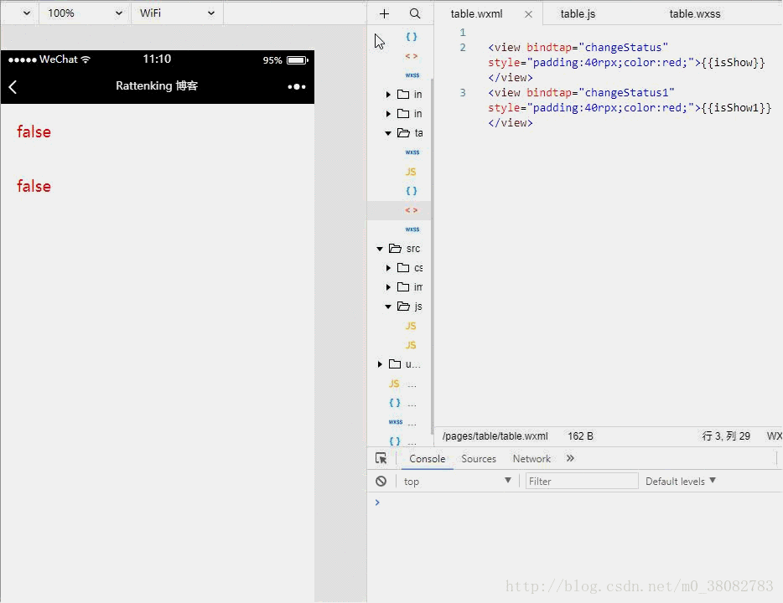Click the ta folder icon
The height and width of the screenshot is (603, 783).
[403, 132]
